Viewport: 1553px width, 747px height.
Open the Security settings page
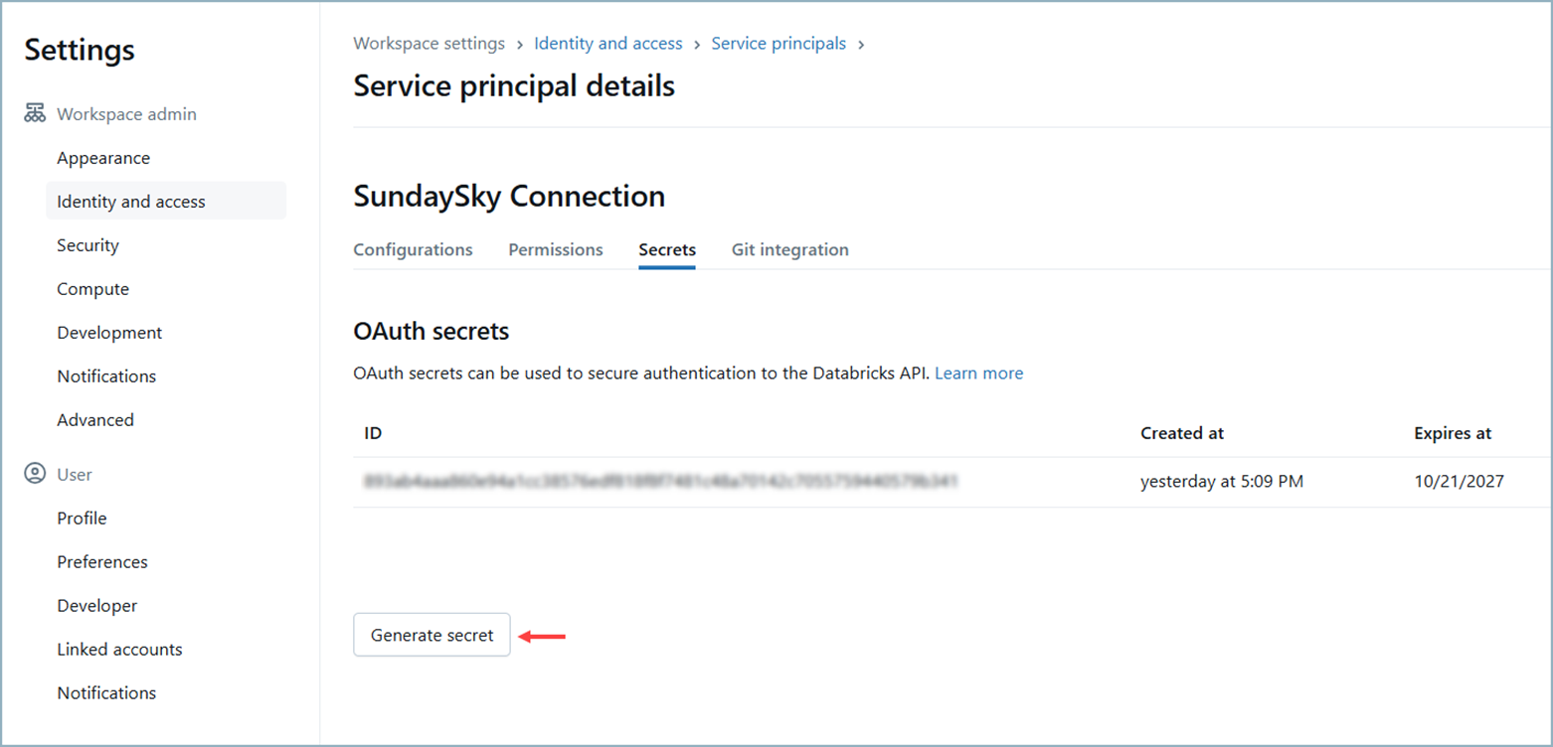pos(87,244)
